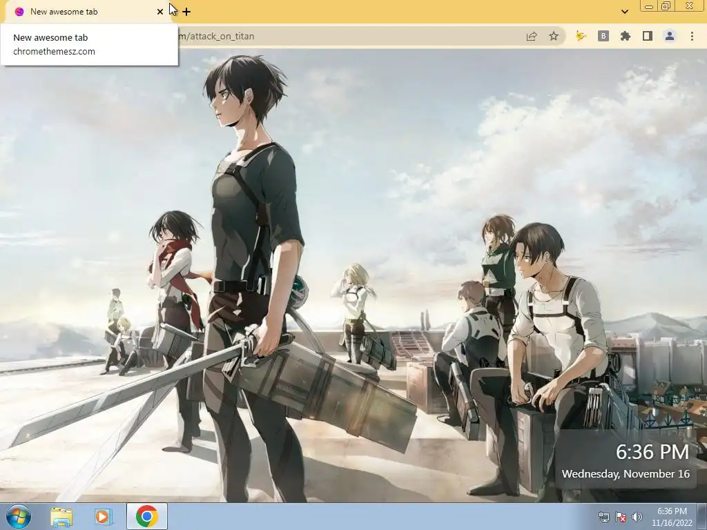Viewport: 707px width, 530px height.
Task: Minimize the Chrome window
Action: (649, 6)
